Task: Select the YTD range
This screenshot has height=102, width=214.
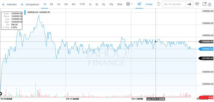Action: [82, 4]
